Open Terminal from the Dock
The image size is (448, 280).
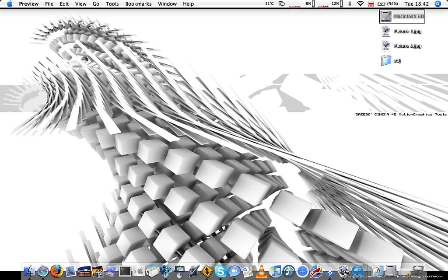pos(125,271)
